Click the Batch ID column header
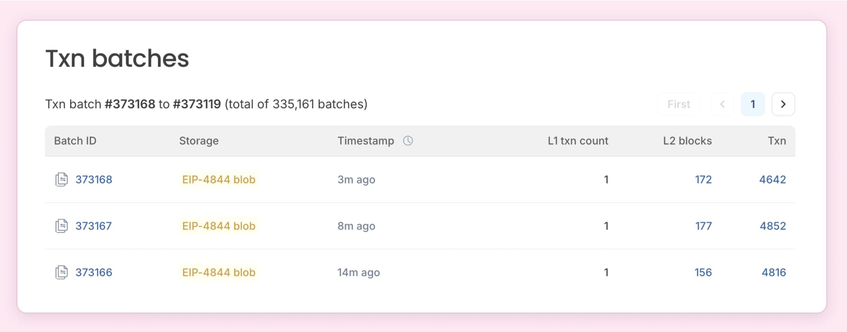Image resolution: width=847 pixels, height=332 pixels. point(75,140)
